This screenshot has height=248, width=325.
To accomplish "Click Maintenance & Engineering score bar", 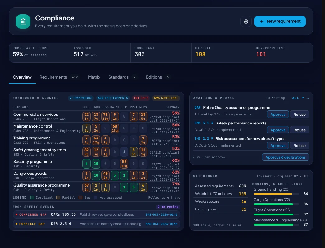I will 276,225.
